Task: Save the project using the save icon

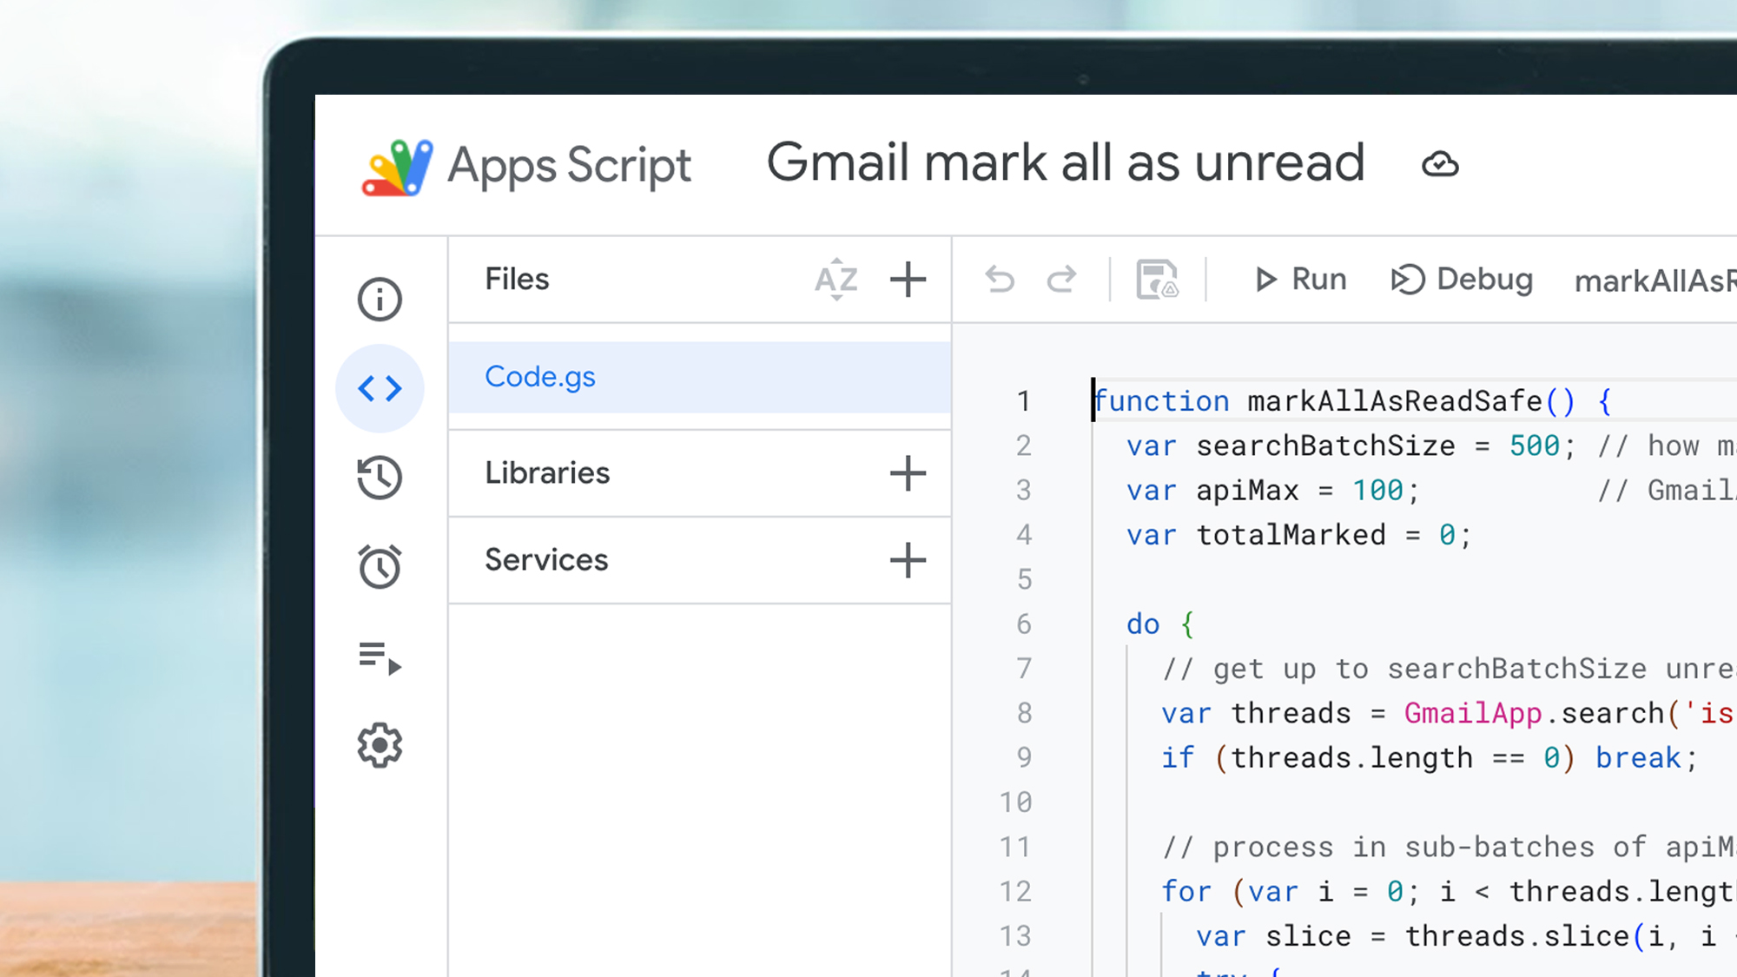Action: pos(1158,280)
